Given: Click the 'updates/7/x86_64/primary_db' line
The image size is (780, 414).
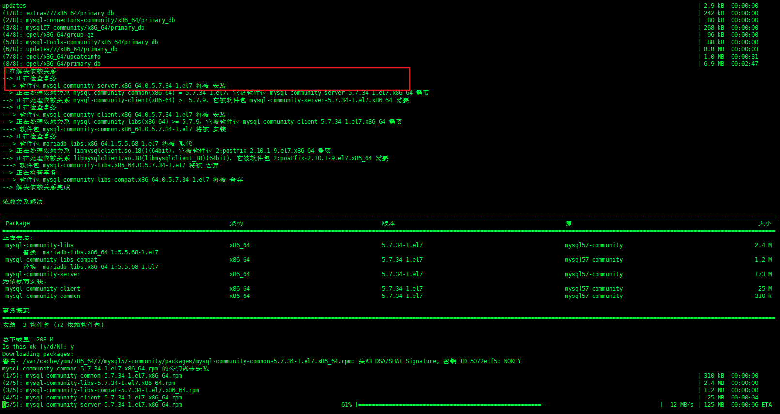Looking at the screenshot, I should click(60, 49).
